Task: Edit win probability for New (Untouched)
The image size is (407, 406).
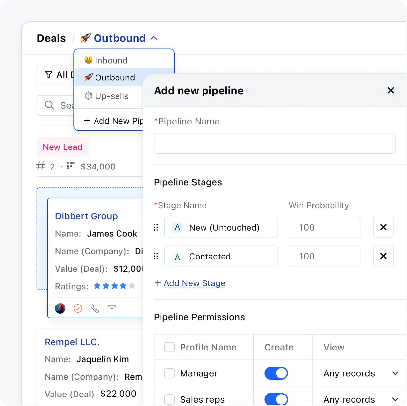Action: [325, 227]
